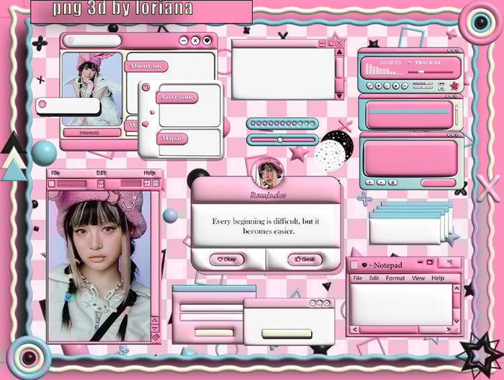Screen dimensions: 504x380
Task: Click the profile photo thumbnail
Action: click(92, 89)
